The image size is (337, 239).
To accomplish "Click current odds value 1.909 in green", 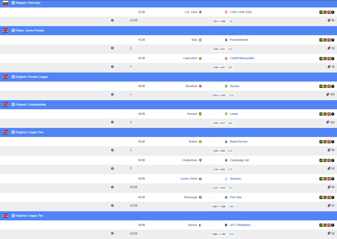I will 231,206.
